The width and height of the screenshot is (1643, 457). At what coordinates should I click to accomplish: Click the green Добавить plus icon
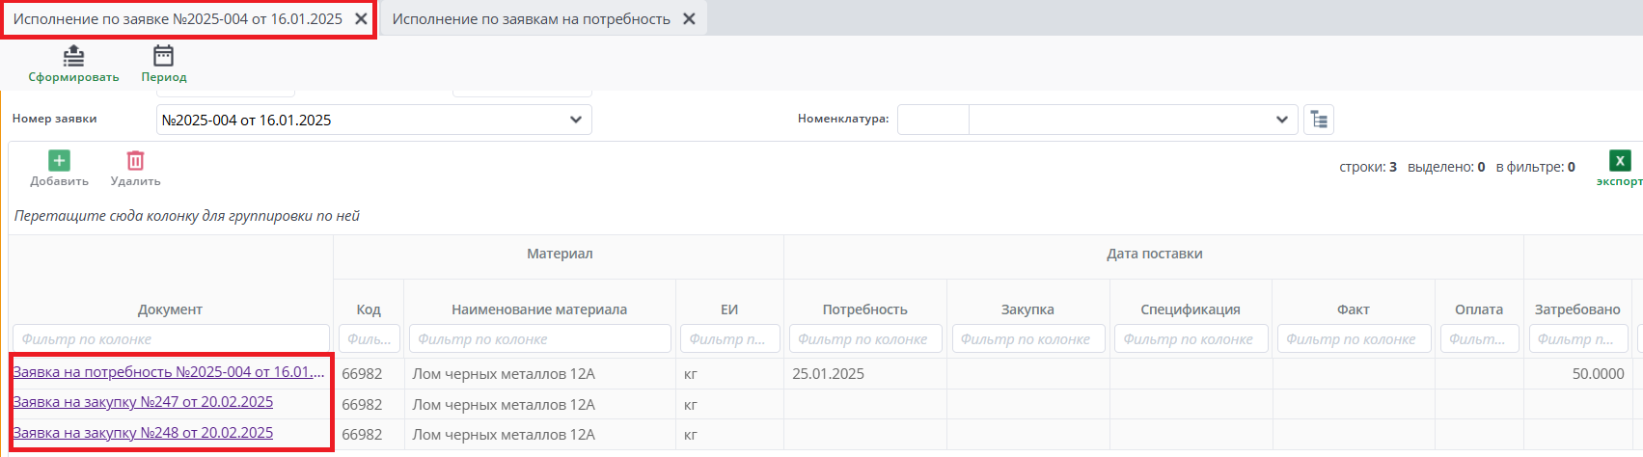click(59, 161)
